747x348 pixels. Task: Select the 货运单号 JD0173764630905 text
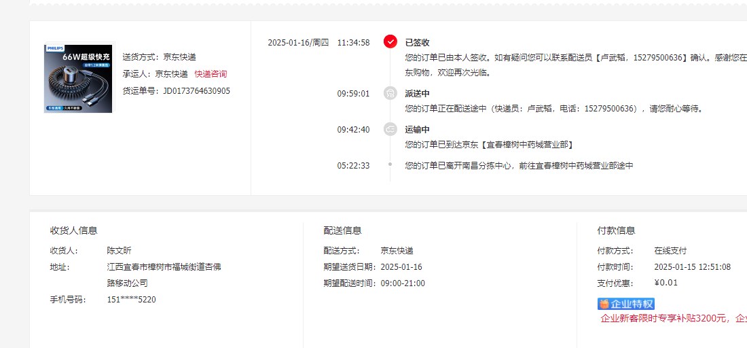[177, 90]
